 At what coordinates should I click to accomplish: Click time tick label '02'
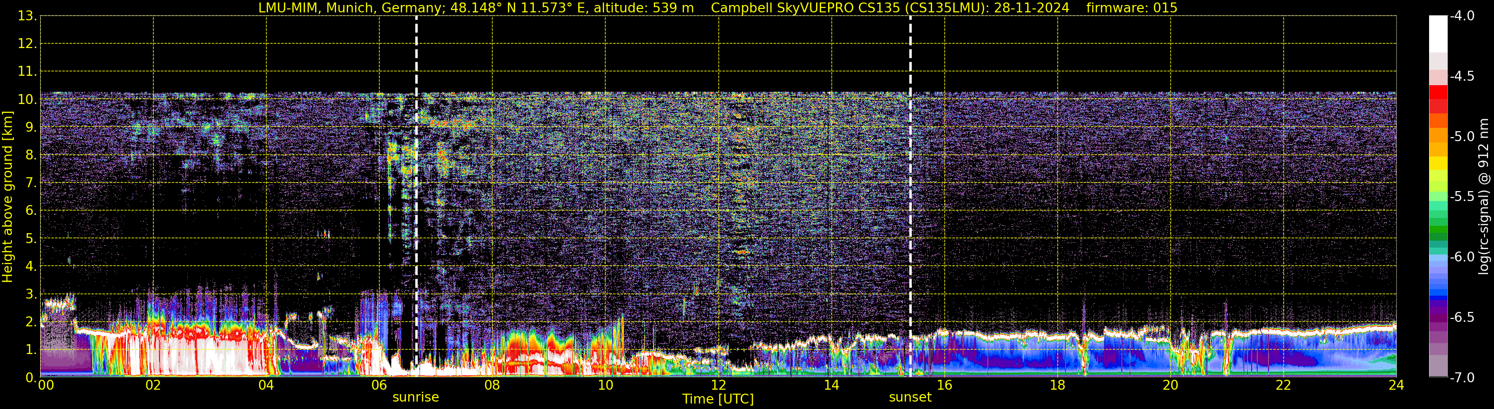(x=153, y=385)
